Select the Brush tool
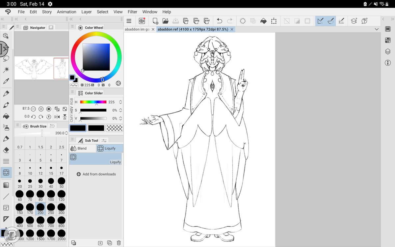395x247 pixels. click(6, 105)
